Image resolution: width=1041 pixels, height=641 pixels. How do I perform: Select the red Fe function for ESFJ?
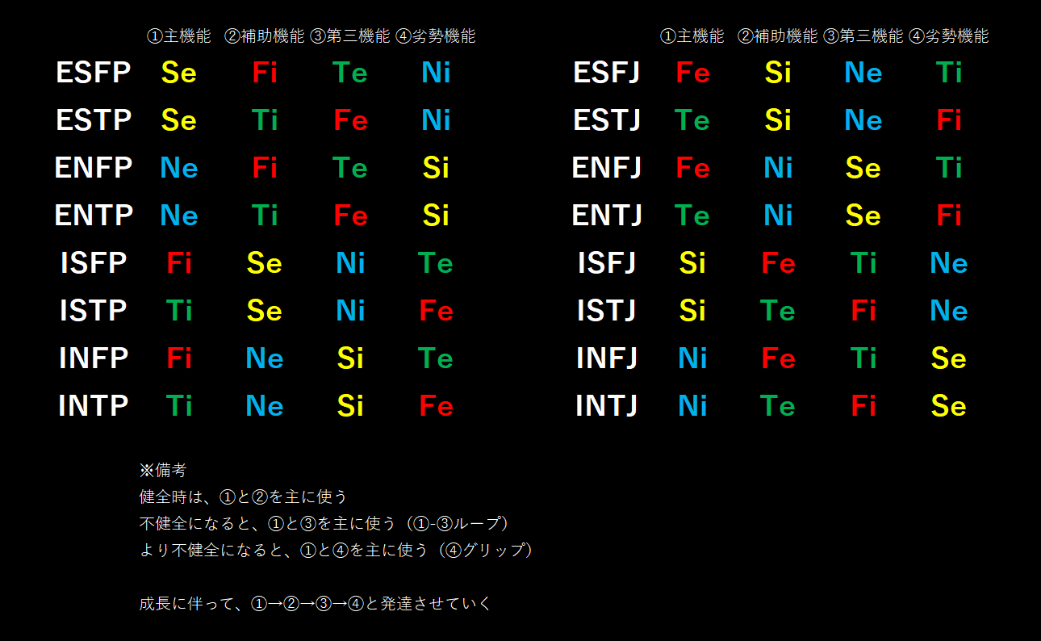(692, 73)
